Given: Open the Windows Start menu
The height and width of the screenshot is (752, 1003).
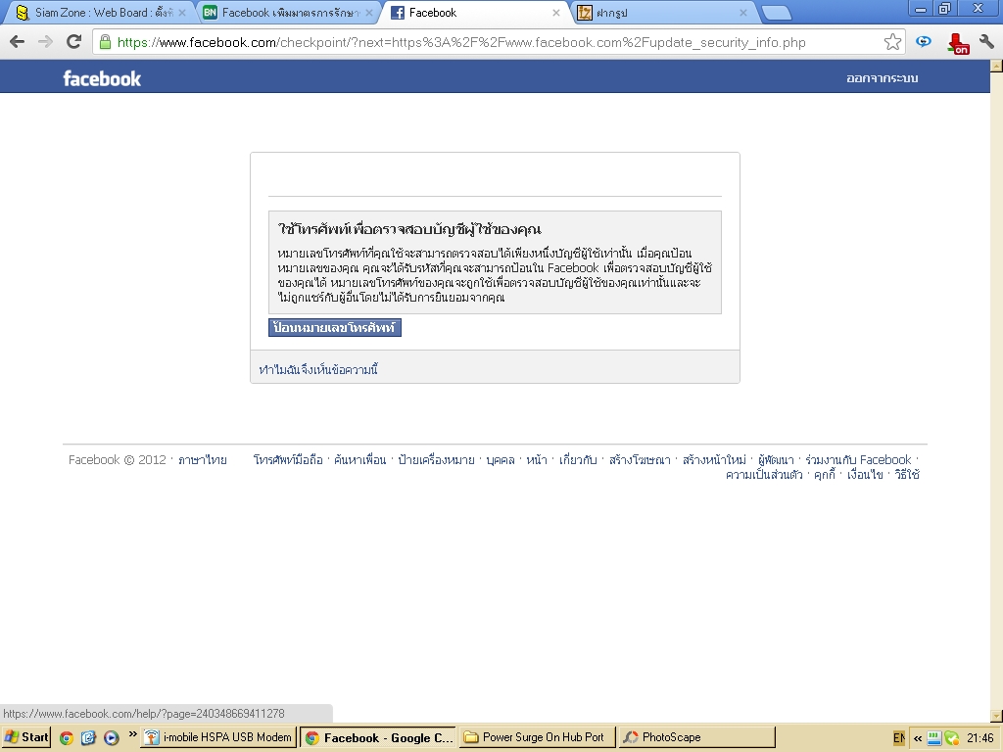Looking at the screenshot, I should (x=26, y=737).
